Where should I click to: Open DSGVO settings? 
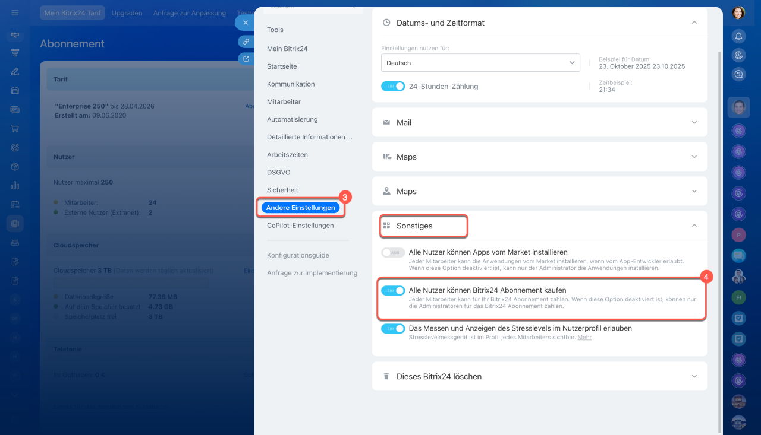click(x=279, y=173)
